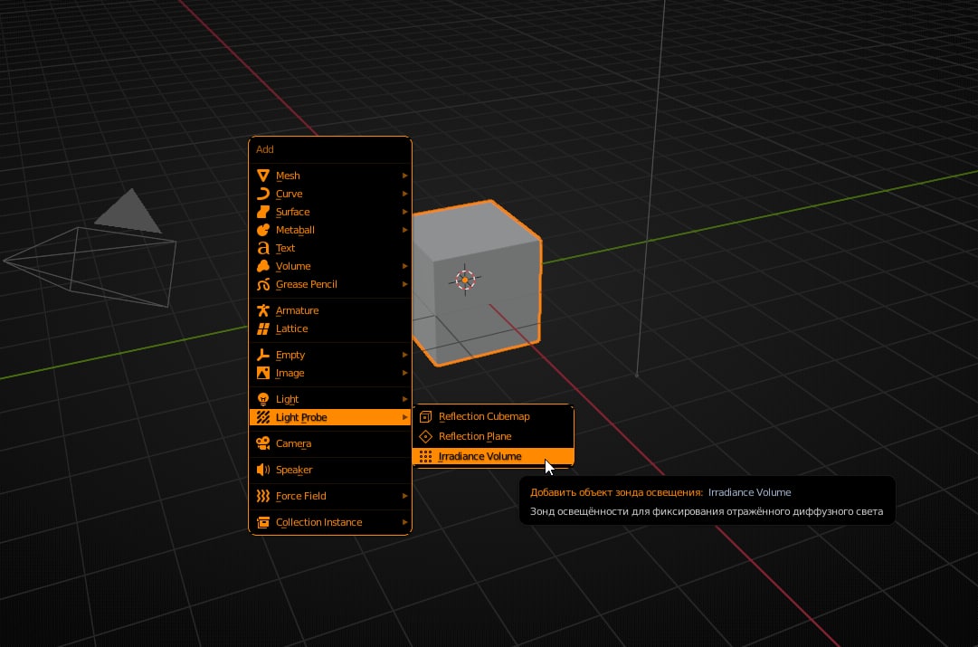
Task: Select Reflection Cubemap entry
Action: point(493,417)
